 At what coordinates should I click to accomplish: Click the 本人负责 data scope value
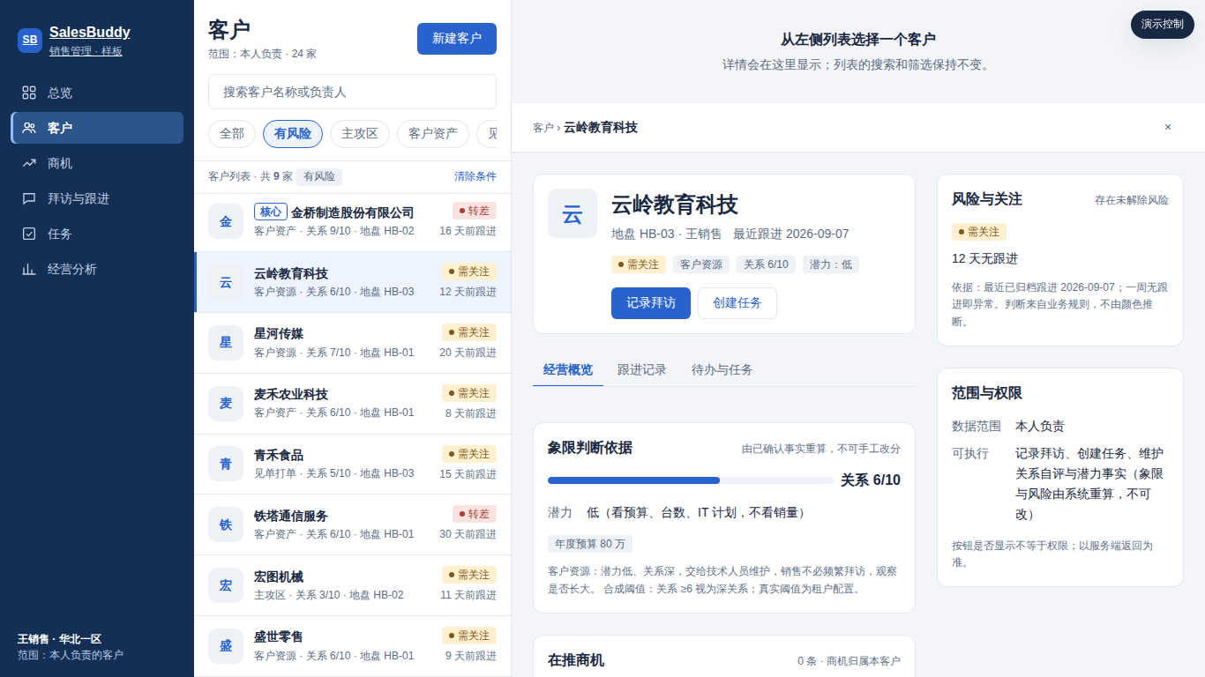click(1040, 426)
